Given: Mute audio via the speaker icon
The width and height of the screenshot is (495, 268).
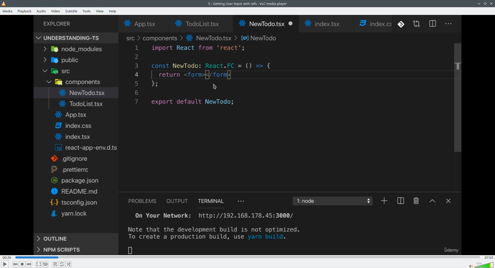Looking at the screenshot, I should [471, 266].
